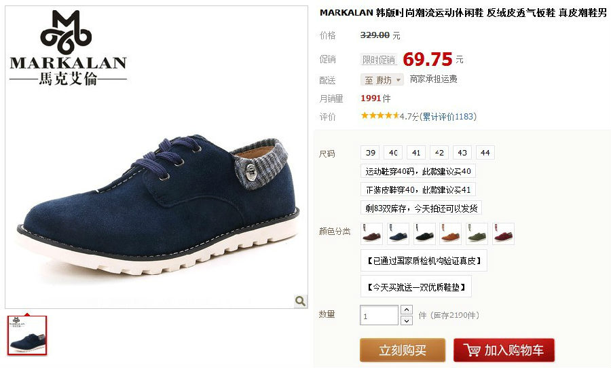This screenshot has height=368, width=611.
Task: Open the delivery destination dropdown 至 廊坊
Action: (382, 80)
